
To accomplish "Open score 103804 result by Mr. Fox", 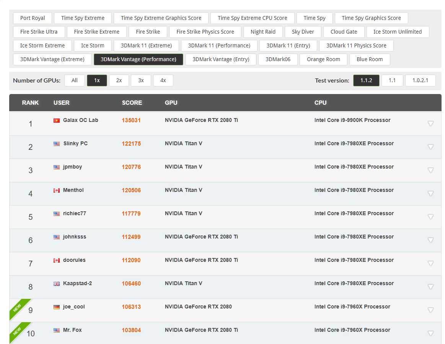I will 131,330.
